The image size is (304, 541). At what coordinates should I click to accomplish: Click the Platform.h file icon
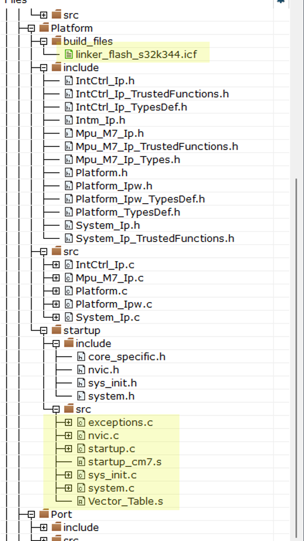point(69,173)
